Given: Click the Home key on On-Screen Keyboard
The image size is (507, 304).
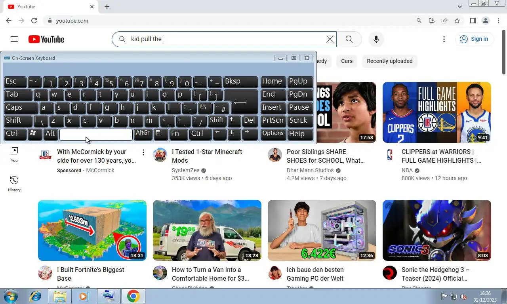Looking at the screenshot, I should 273,82.
